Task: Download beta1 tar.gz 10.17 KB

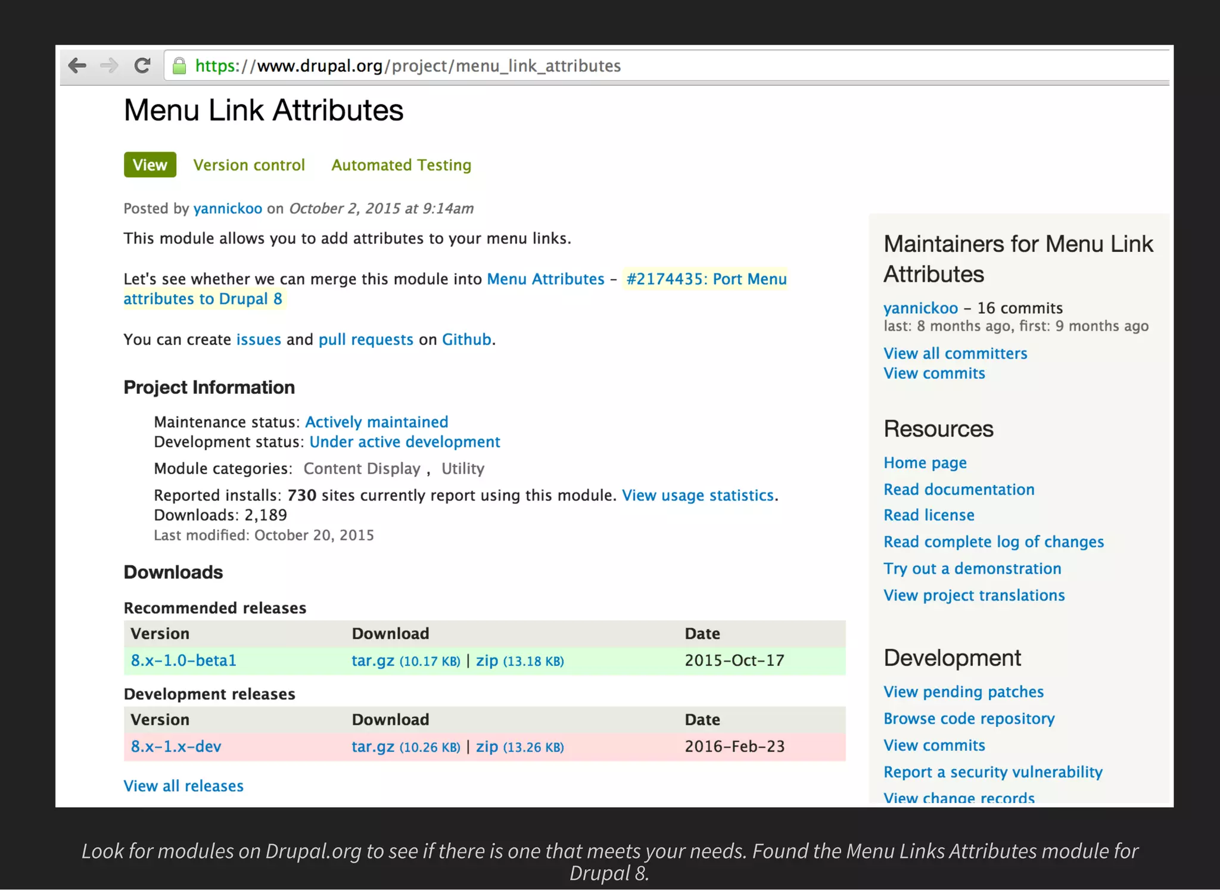Action: tap(406, 661)
